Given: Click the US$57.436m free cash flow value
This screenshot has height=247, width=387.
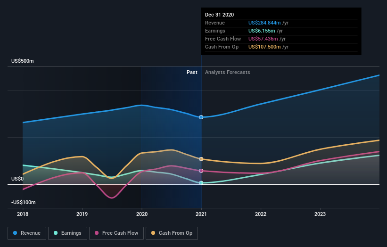Looking at the screenshot, I should click(x=263, y=39).
